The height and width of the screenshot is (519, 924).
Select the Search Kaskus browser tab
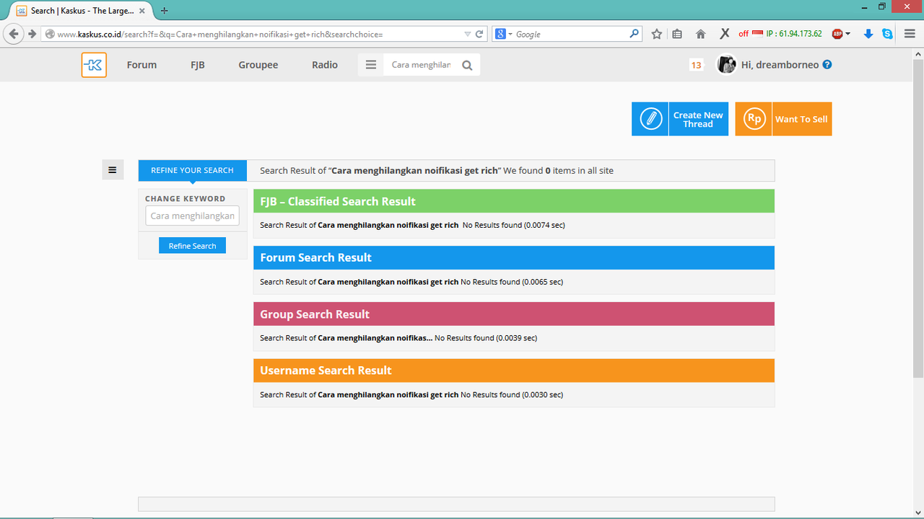coord(82,11)
